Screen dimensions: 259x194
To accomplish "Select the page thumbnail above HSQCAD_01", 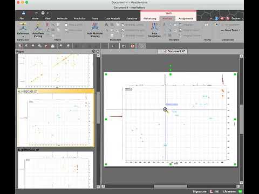I will click(56, 71).
